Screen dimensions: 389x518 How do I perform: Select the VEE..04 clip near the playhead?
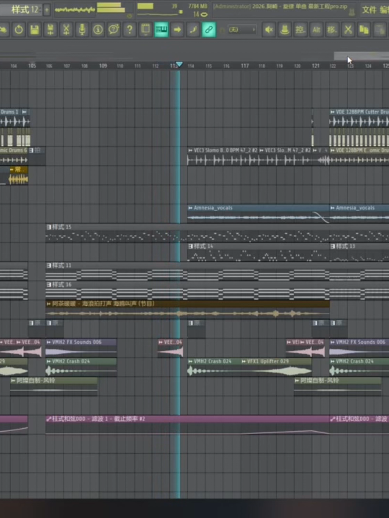tap(170, 348)
